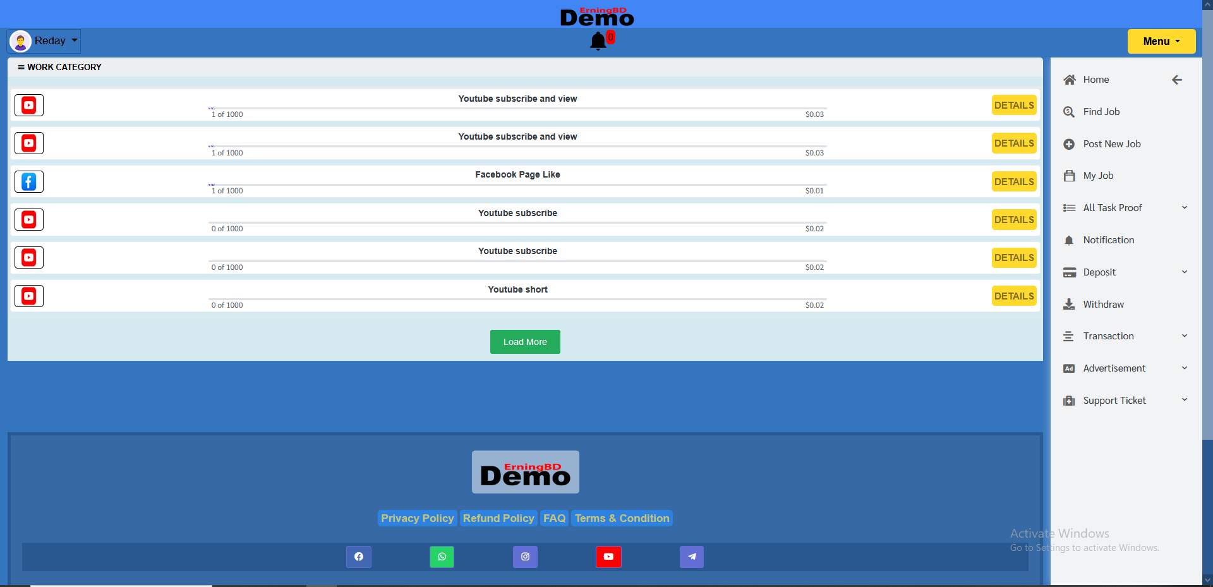Open the Reday user dropdown
This screenshot has height=587, width=1213.
pos(44,41)
